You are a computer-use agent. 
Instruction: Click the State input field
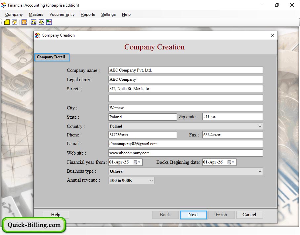[x=143, y=117]
